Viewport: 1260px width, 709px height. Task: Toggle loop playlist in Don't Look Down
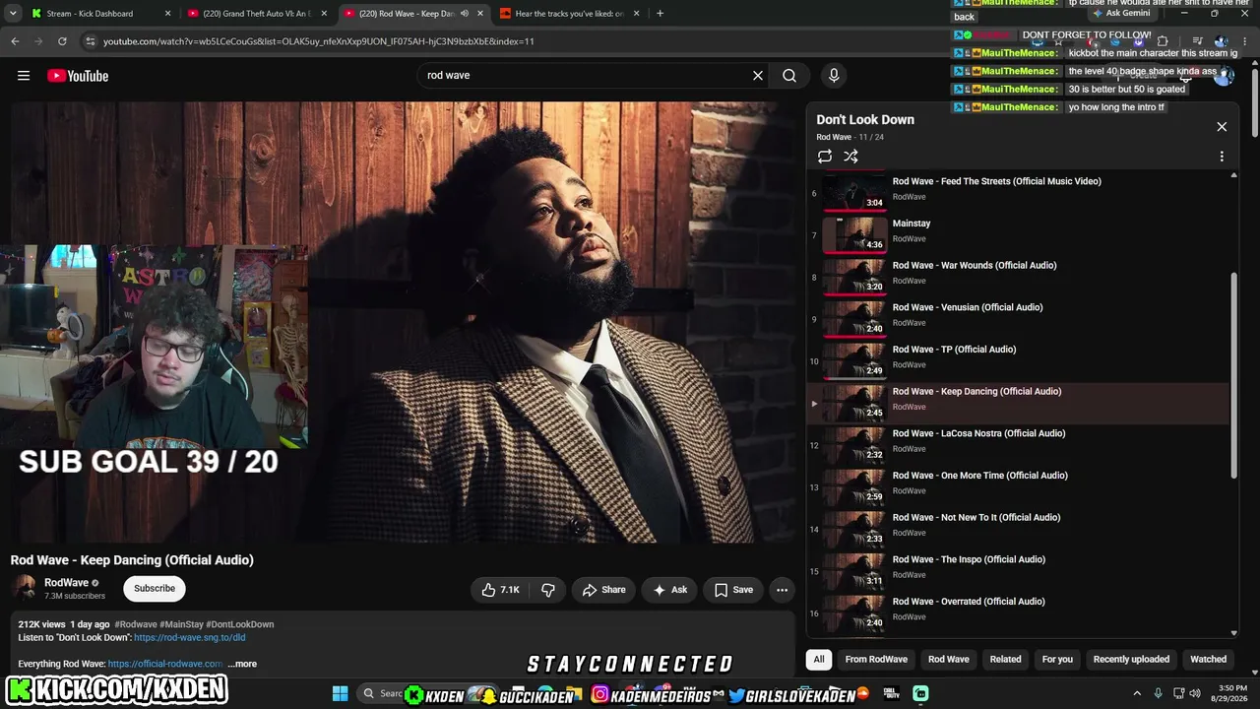[825, 157]
